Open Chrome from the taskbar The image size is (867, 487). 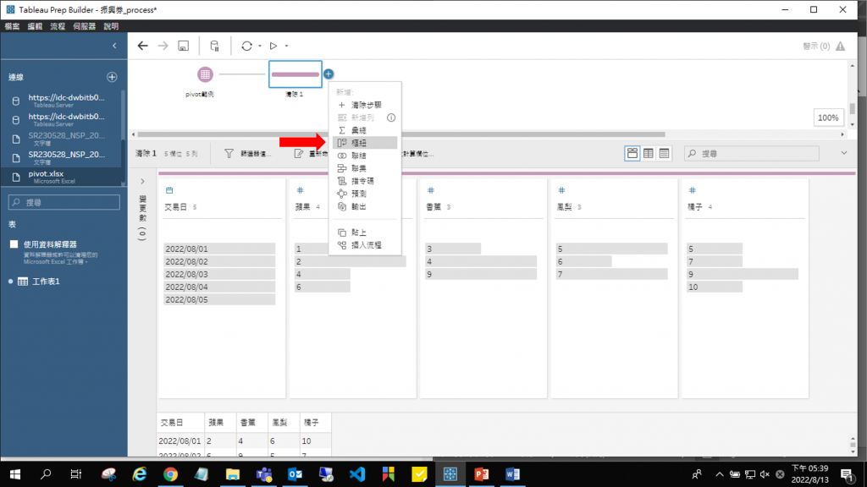(170, 474)
